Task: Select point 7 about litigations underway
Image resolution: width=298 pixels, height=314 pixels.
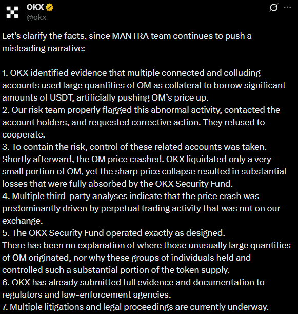Action: (135, 307)
